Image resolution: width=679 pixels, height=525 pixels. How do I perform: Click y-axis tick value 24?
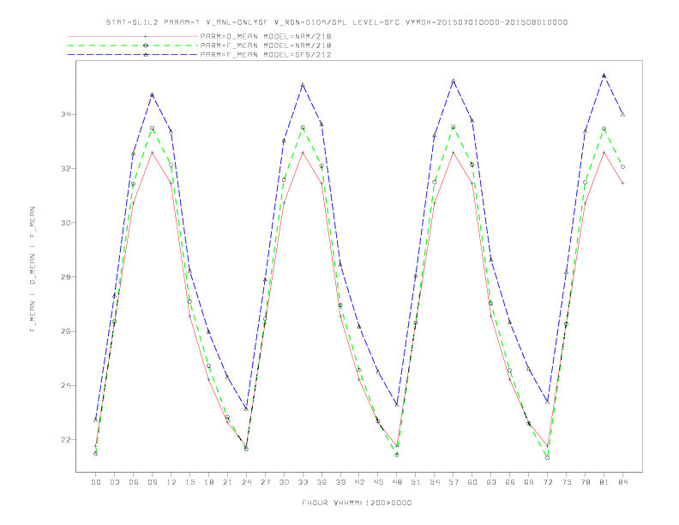coord(66,385)
